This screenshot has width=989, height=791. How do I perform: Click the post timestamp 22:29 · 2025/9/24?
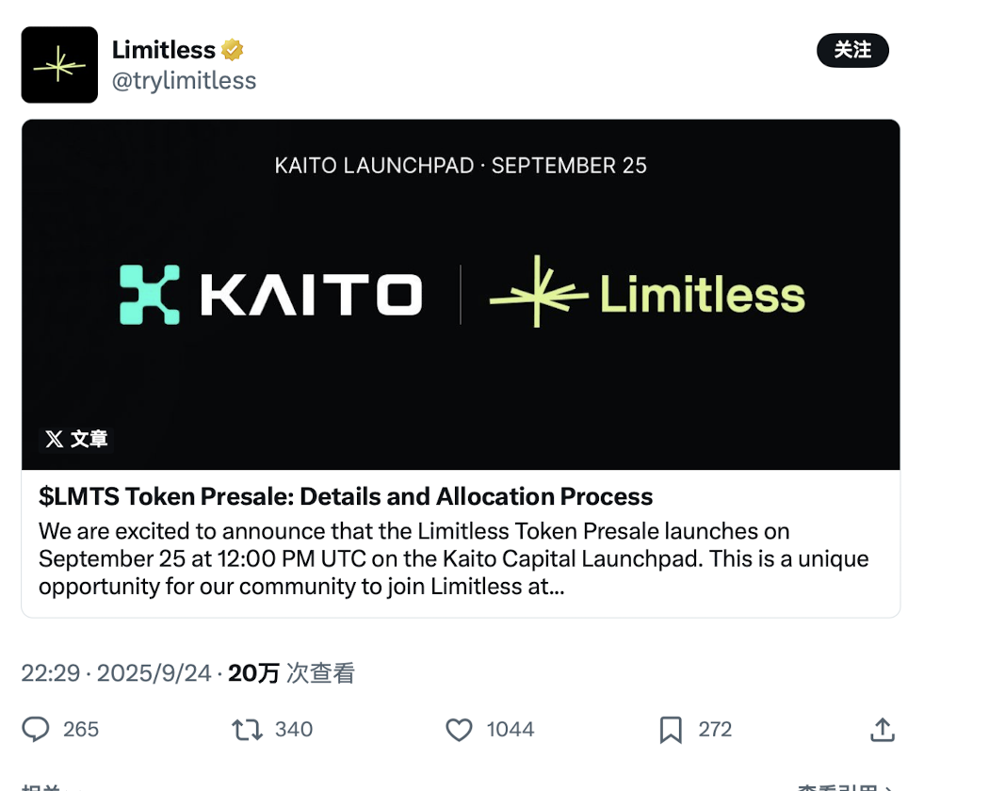click(116, 673)
